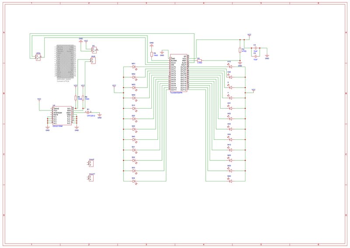The width and height of the screenshot is (350, 248).
Task: Select the S20 LED symbol
Action: pos(134,119)
